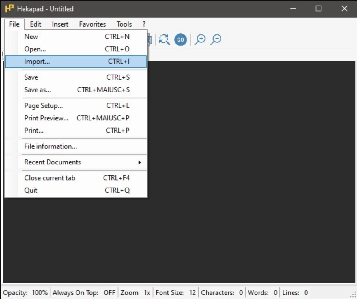Choose Open... from the File menu
Viewport: 357px width, 299px height.
click(76, 49)
